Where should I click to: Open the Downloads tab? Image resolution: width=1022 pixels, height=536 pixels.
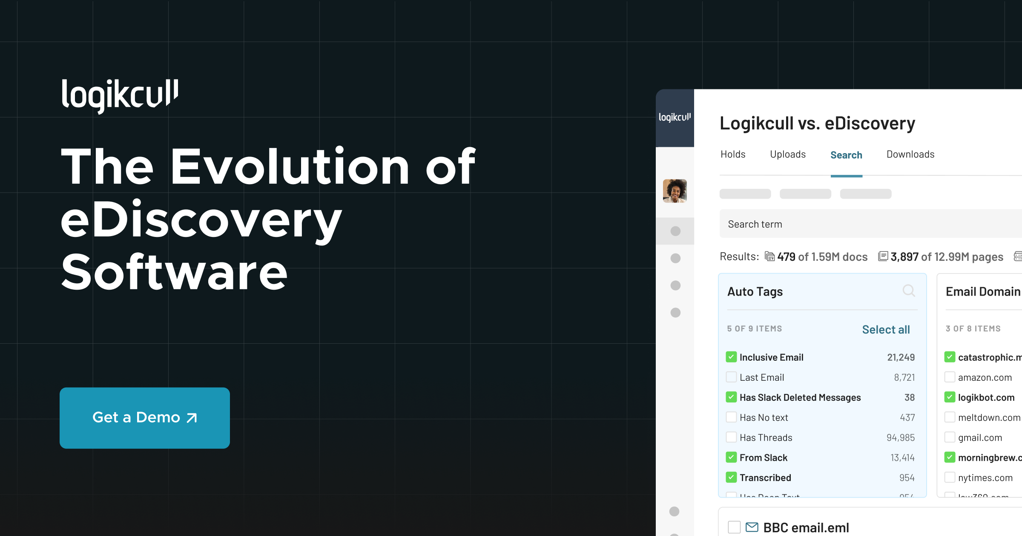tap(910, 154)
